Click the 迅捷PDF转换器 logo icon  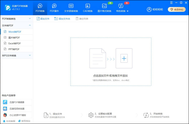[8, 8]
